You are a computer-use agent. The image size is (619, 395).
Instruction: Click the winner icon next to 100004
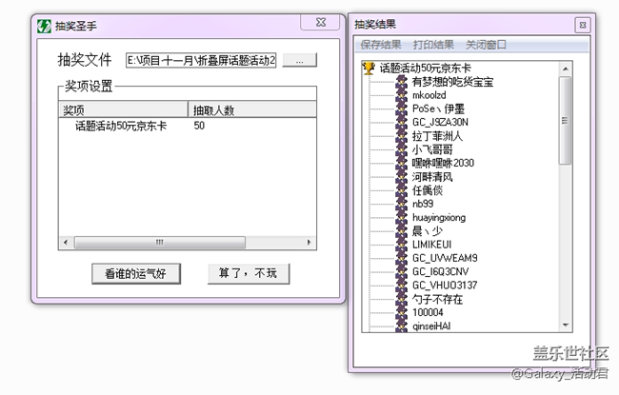click(x=402, y=312)
